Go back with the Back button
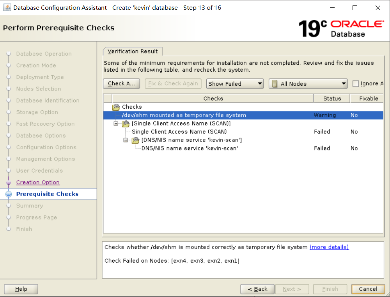 click(257, 289)
